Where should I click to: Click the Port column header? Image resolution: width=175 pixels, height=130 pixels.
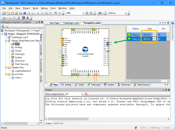click(150, 29)
